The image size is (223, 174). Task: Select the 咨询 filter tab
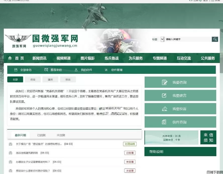[33, 79]
